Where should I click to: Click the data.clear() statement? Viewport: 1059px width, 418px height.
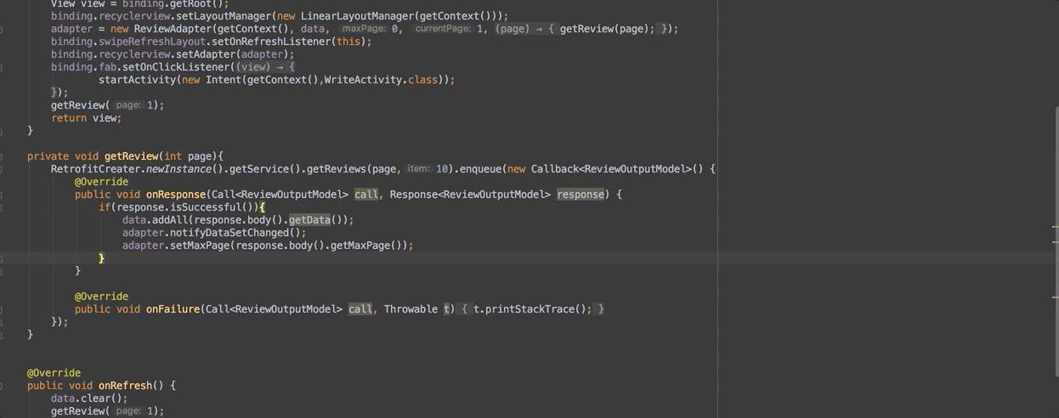[x=89, y=398]
